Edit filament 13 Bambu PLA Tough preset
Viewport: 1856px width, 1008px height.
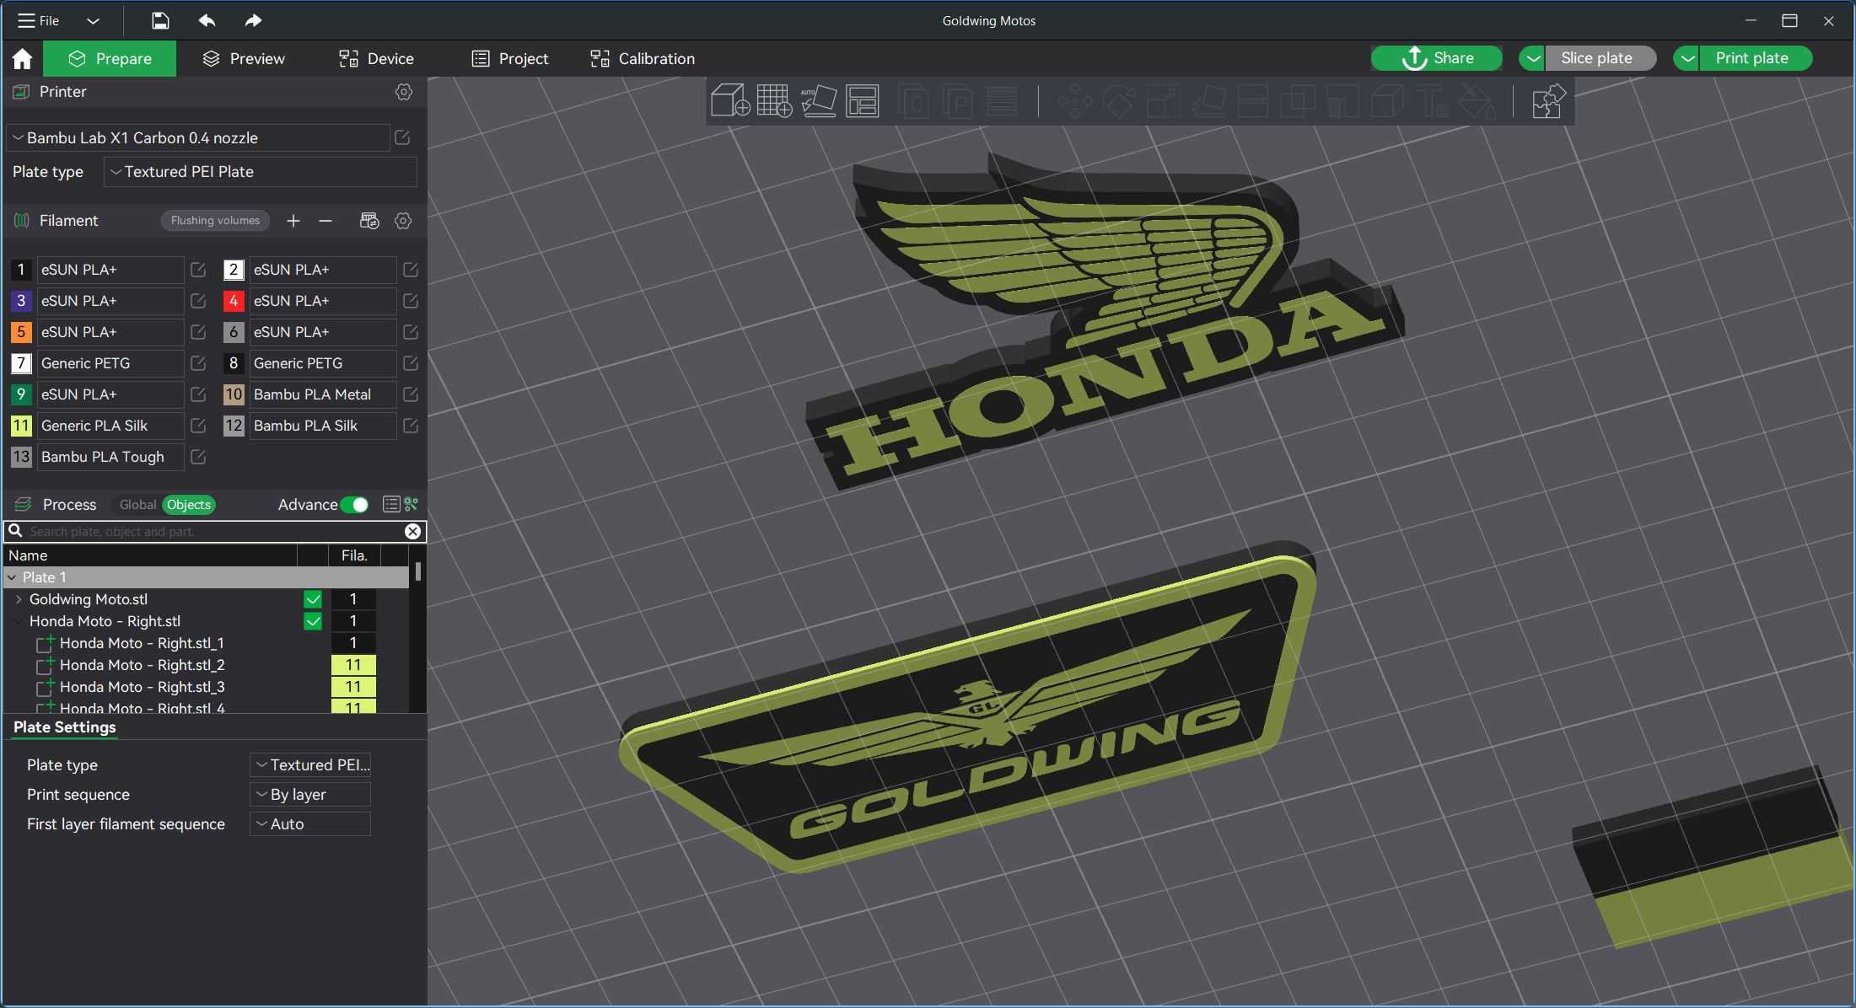click(x=198, y=457)
